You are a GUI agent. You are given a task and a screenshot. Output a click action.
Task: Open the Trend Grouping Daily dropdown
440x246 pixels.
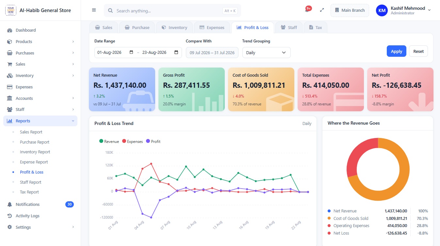point(266,53)
